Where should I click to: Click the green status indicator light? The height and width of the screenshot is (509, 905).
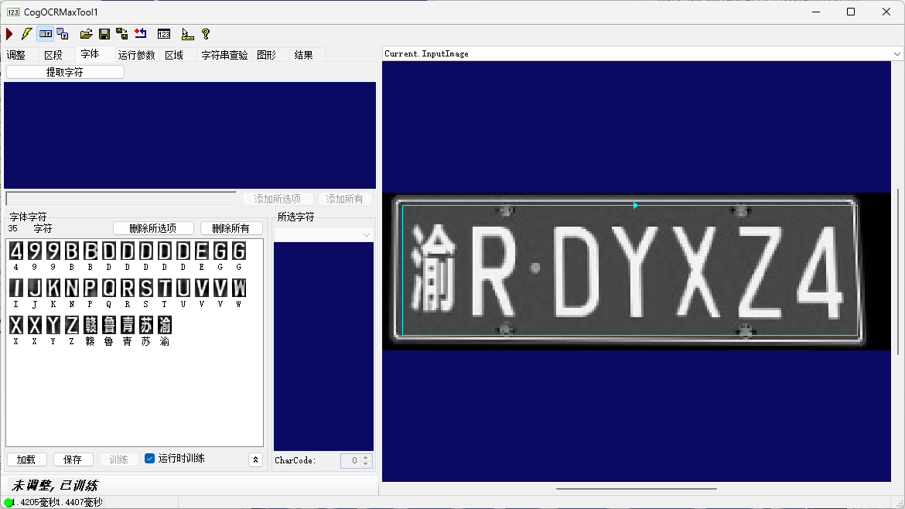8,503
